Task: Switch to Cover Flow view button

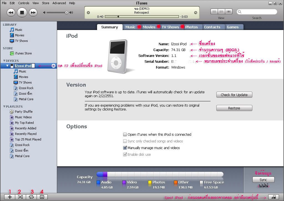Action: (229, 12)
